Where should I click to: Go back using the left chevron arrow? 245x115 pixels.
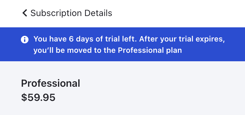(x=25, y=13)
